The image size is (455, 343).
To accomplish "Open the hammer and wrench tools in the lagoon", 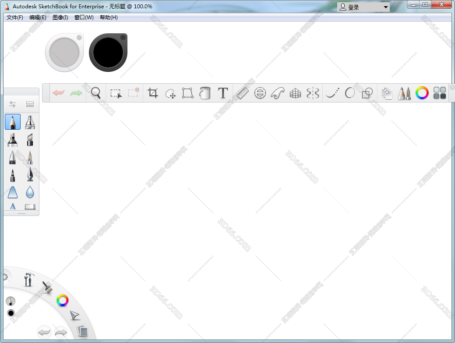I will pyautogui.click(x=28, y=279).
